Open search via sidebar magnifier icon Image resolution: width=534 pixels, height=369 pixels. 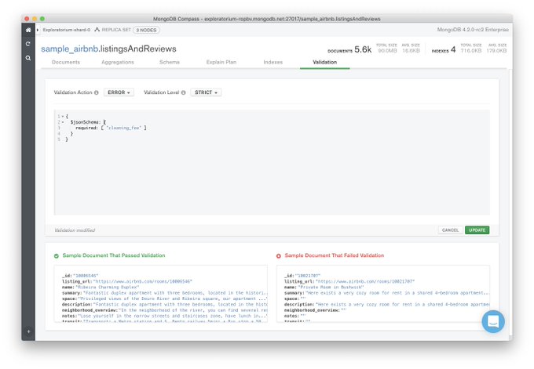pyautogui.click(x=28, y=58)
